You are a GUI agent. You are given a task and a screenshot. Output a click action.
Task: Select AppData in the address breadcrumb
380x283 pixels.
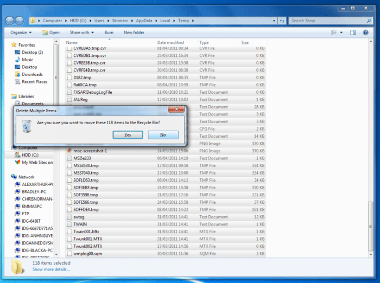[144, 21]
